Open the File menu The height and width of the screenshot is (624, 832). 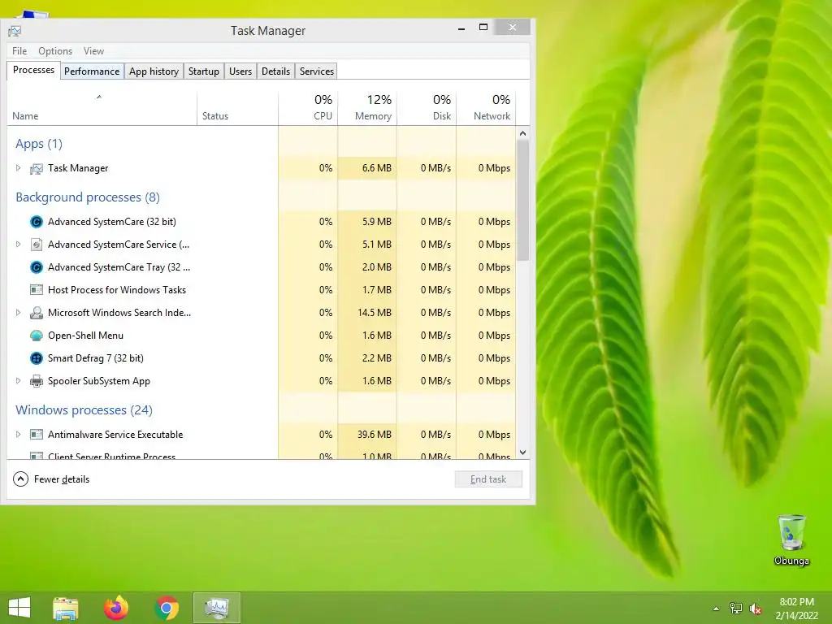[x=19, y=51]
